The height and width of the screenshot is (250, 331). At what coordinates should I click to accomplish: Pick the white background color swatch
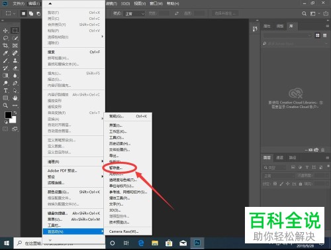tap(14, 120)
